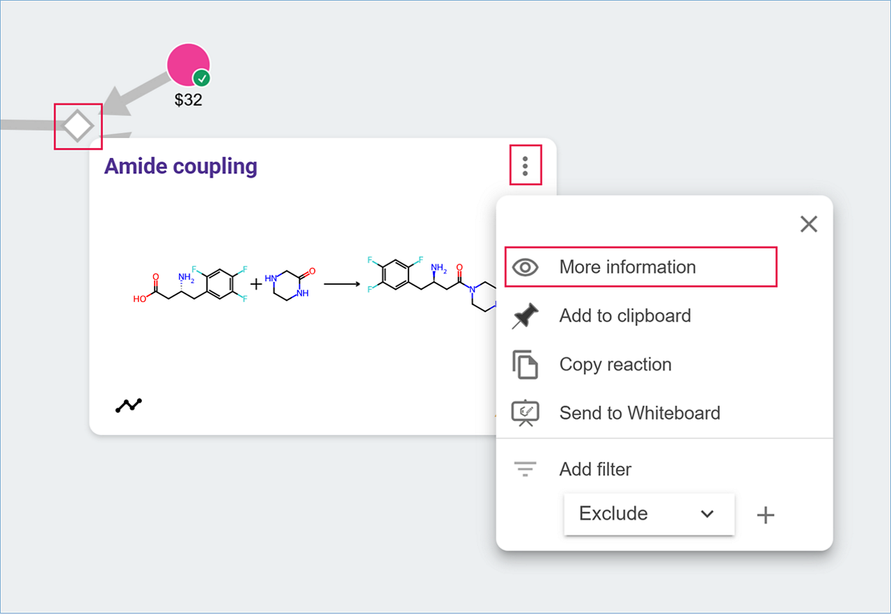The image size is (891, 614).
Task: Click the plus icon next to Exclude
Action: click(766, 515)
